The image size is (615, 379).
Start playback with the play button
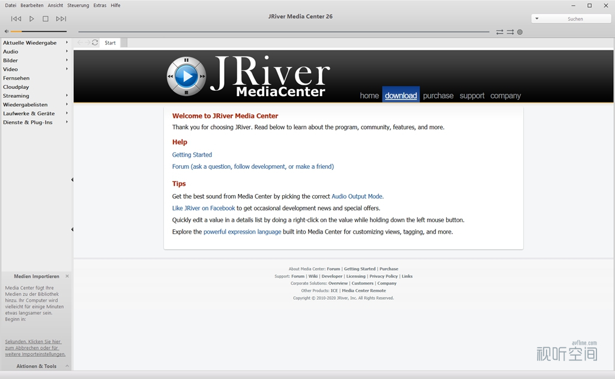(32, 19)
